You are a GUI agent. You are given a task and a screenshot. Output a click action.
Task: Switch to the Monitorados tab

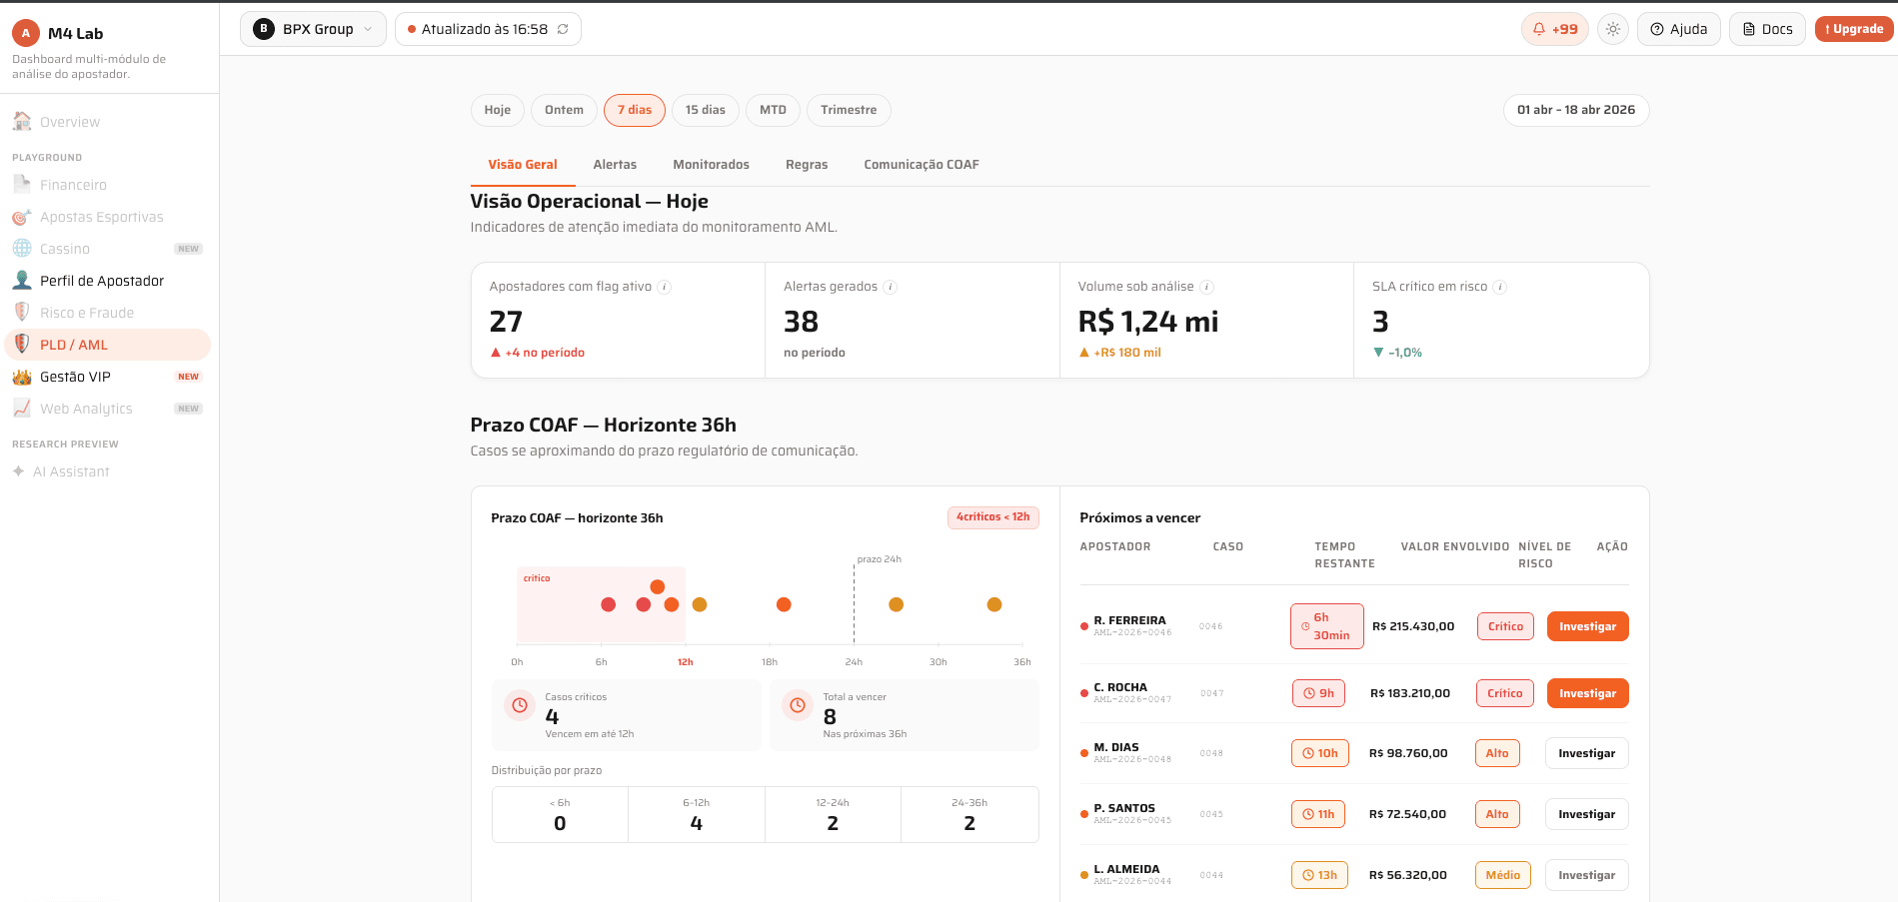coord(711,165)
